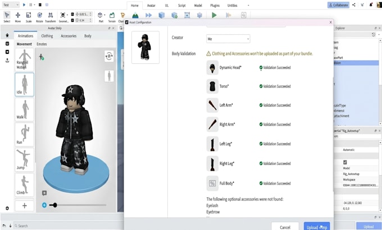382x230 pixels.
Task: Open the Test mode dropdown
Action: pos(11,4)
